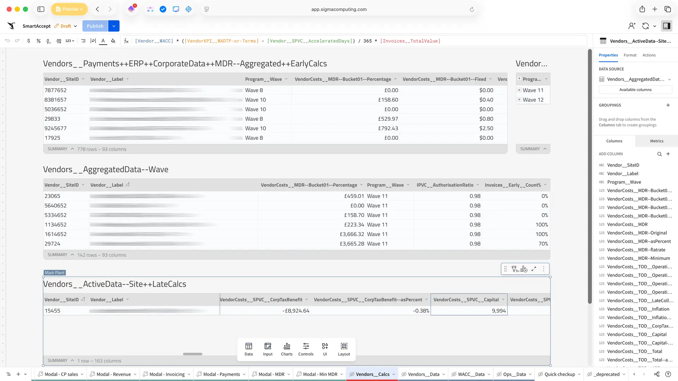Viewport: 678px width, 381px height.
Task: Expand the table to full screen
Action: coord(534,269)
